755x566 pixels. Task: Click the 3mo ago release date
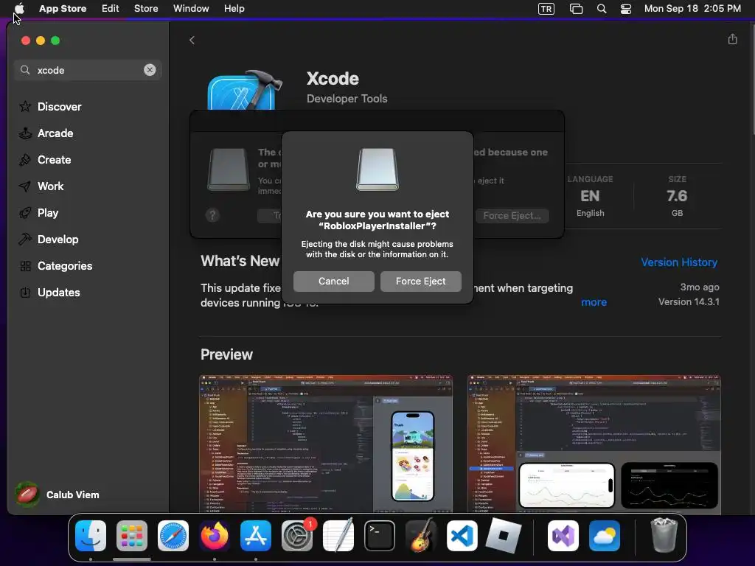point(700,287)
